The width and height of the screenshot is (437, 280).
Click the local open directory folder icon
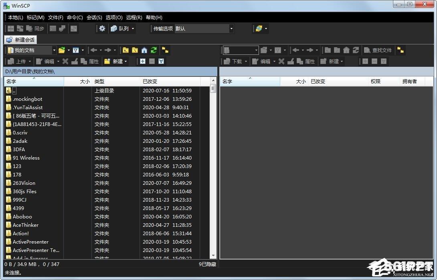tap(62, 50)
